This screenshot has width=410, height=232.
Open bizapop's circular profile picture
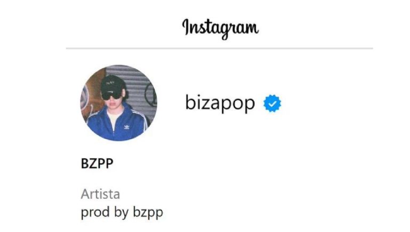pos(119,103)
